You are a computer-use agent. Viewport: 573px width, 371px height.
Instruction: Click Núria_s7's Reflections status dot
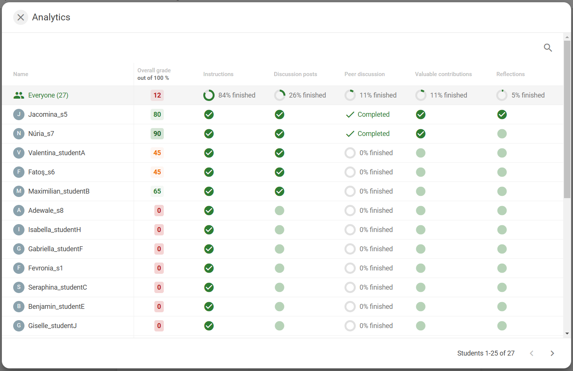(502, 134)
